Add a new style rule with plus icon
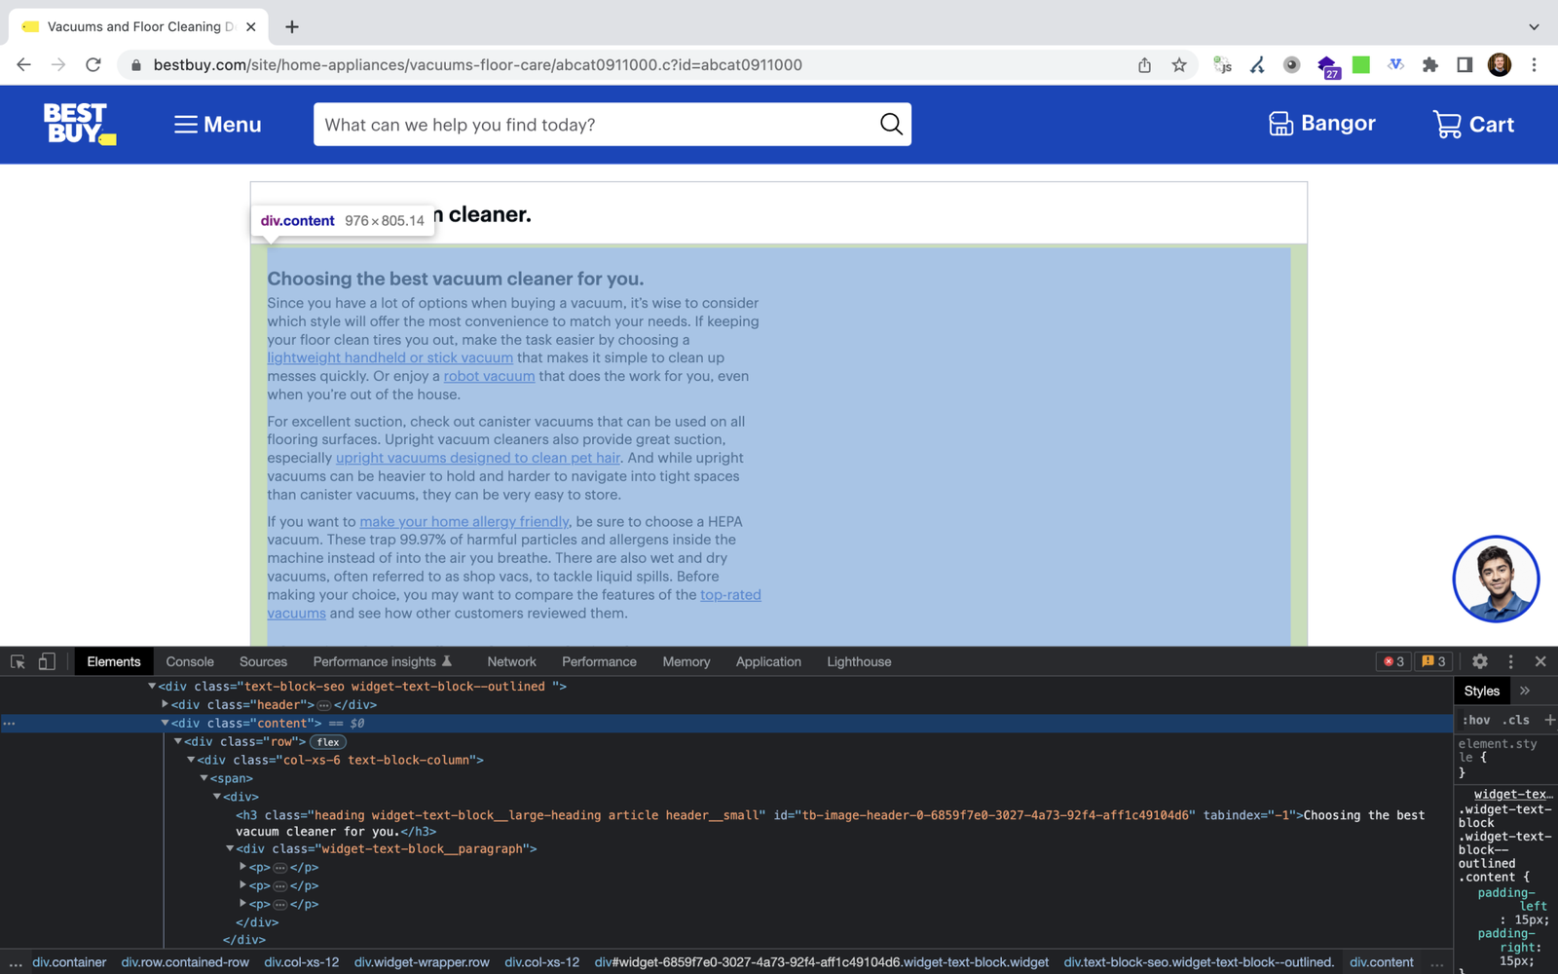Image resolution: width=1558 pixels, height=974 pixels. (1547, 720)
